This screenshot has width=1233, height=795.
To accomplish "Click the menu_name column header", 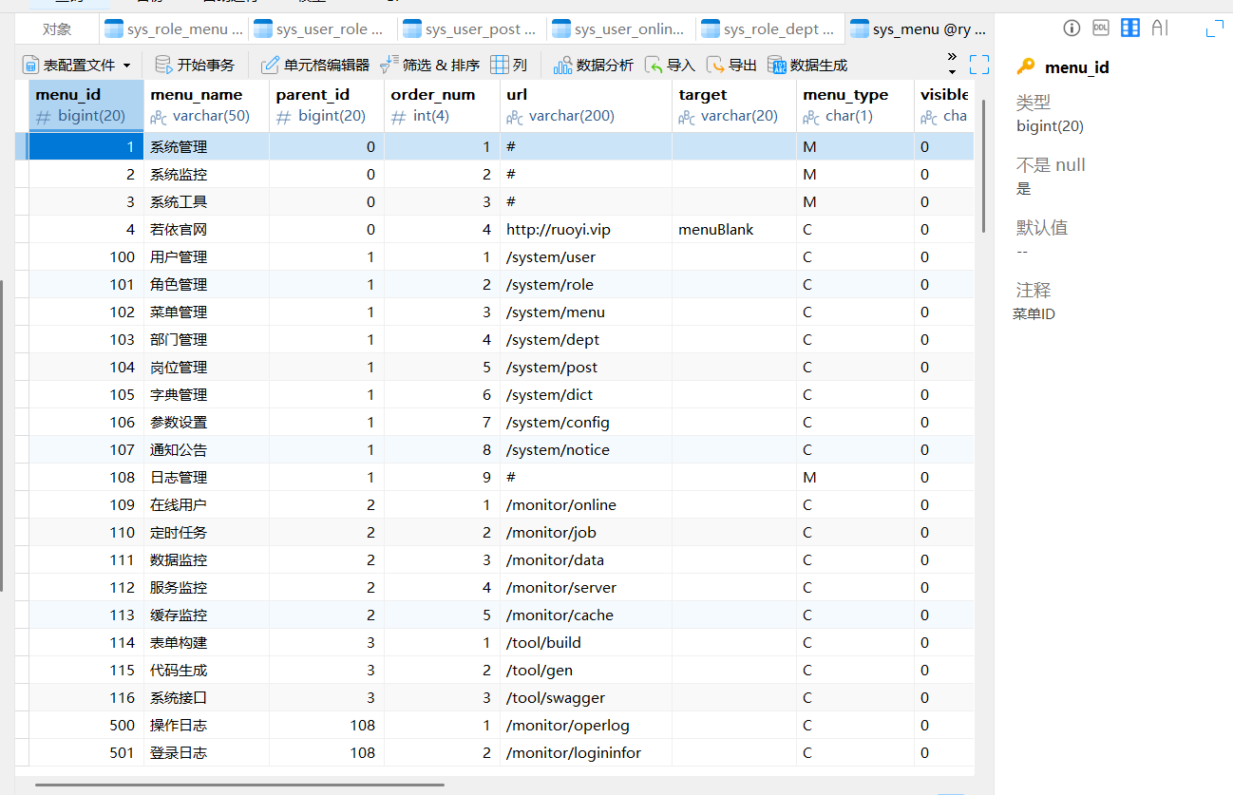I will tap(207, 105).
